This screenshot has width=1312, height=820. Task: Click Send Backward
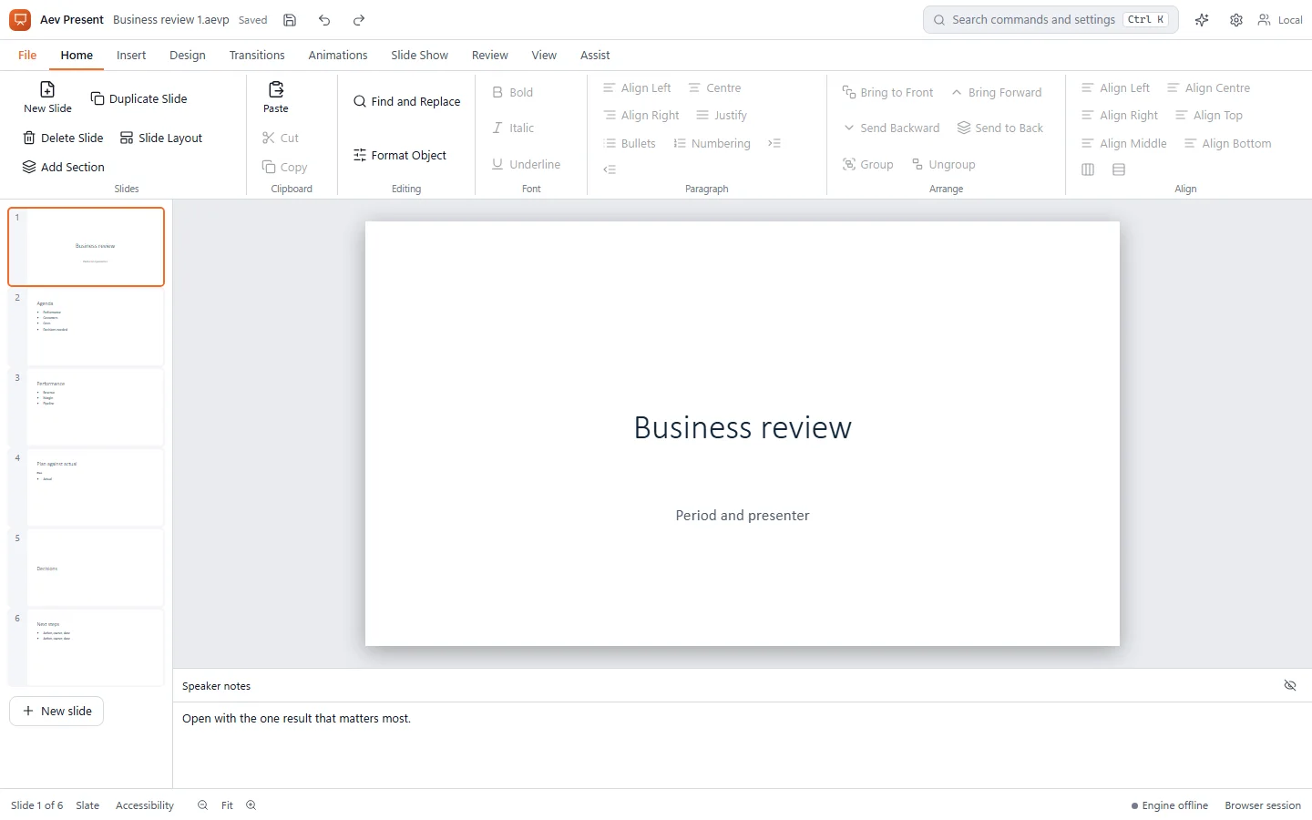click(891, 128)
